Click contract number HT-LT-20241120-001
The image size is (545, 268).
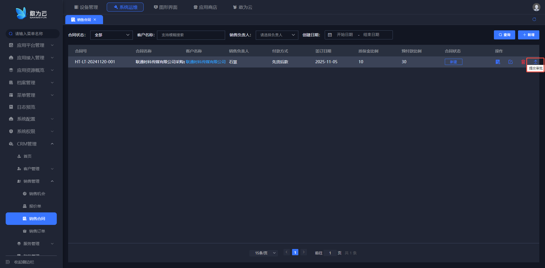pos(95,62)
